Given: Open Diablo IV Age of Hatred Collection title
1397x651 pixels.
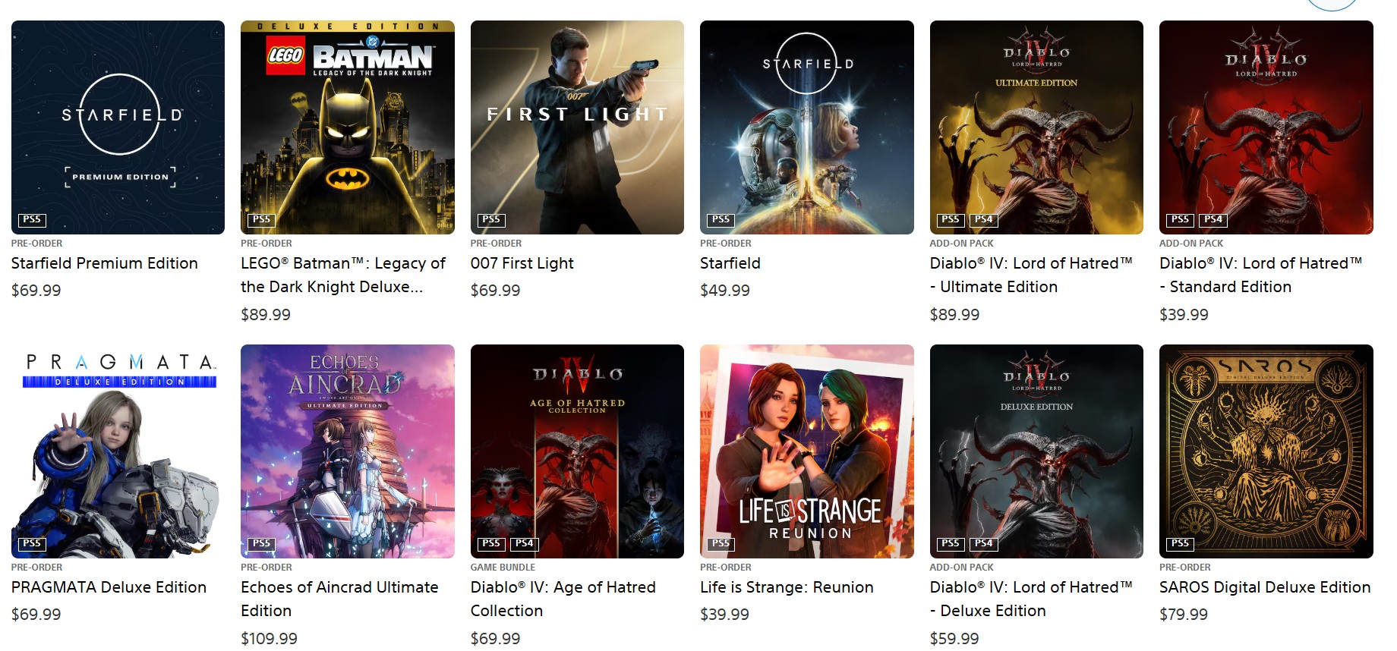Looking at the screenshot, I should coord(563,599).
